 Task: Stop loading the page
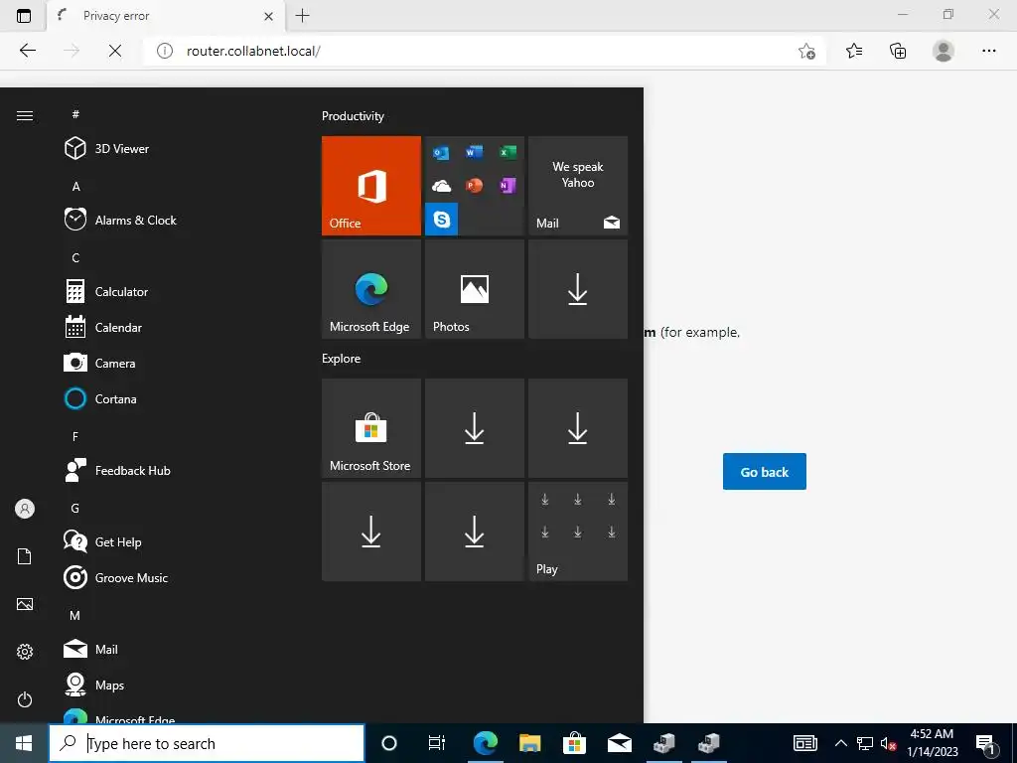[x=115, y=51]
